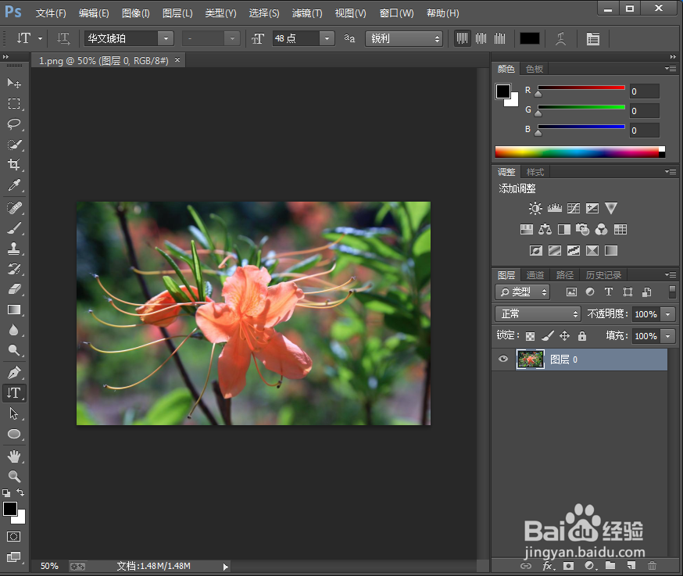Click the R channel slider handle
This screenshot has width=683, height=576.
click(538, 94)
